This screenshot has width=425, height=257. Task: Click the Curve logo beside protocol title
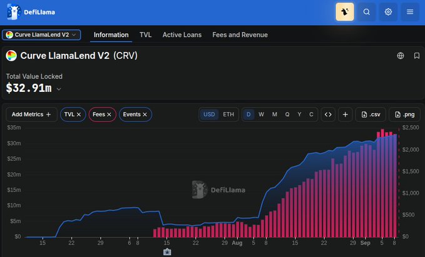pos(11,56)
